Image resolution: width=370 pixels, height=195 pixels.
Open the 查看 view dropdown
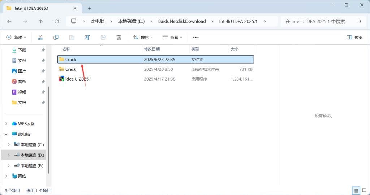[172, 37]
